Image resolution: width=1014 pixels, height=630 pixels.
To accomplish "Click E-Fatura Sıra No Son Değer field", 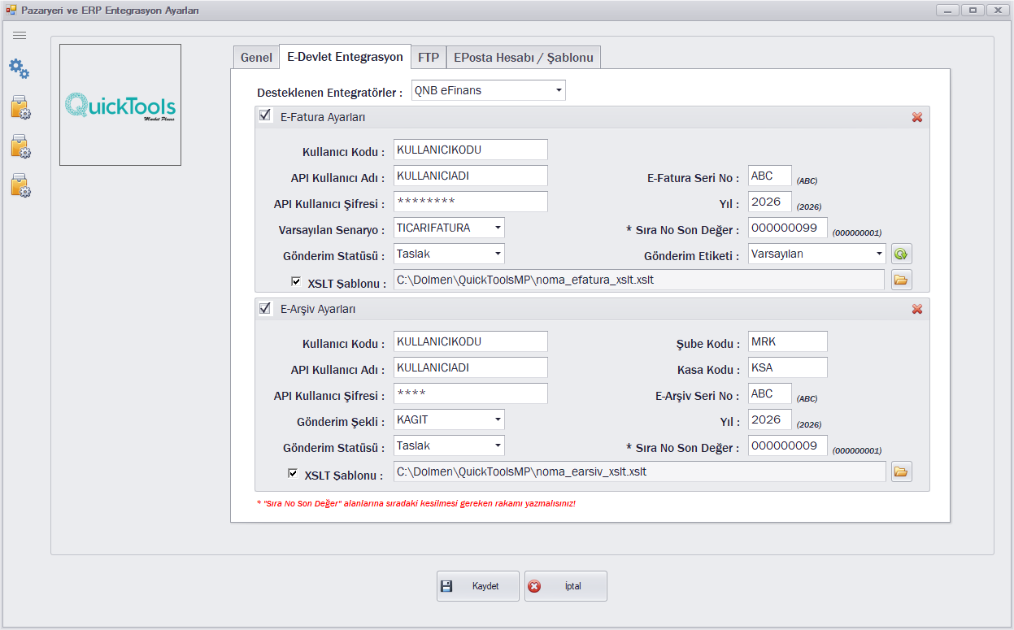I will (788, 228).
